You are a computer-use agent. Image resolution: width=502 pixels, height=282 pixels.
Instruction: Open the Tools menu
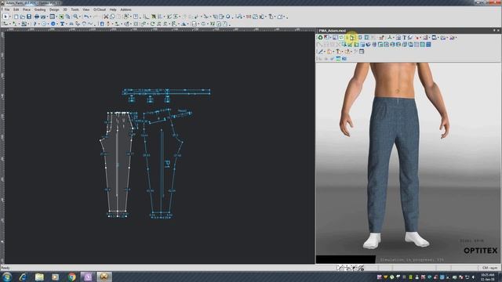tap(75, 9)
